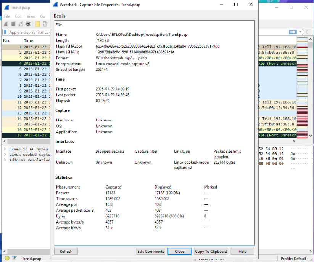
Task: Click the Save capture file icon
Action: 45,24
